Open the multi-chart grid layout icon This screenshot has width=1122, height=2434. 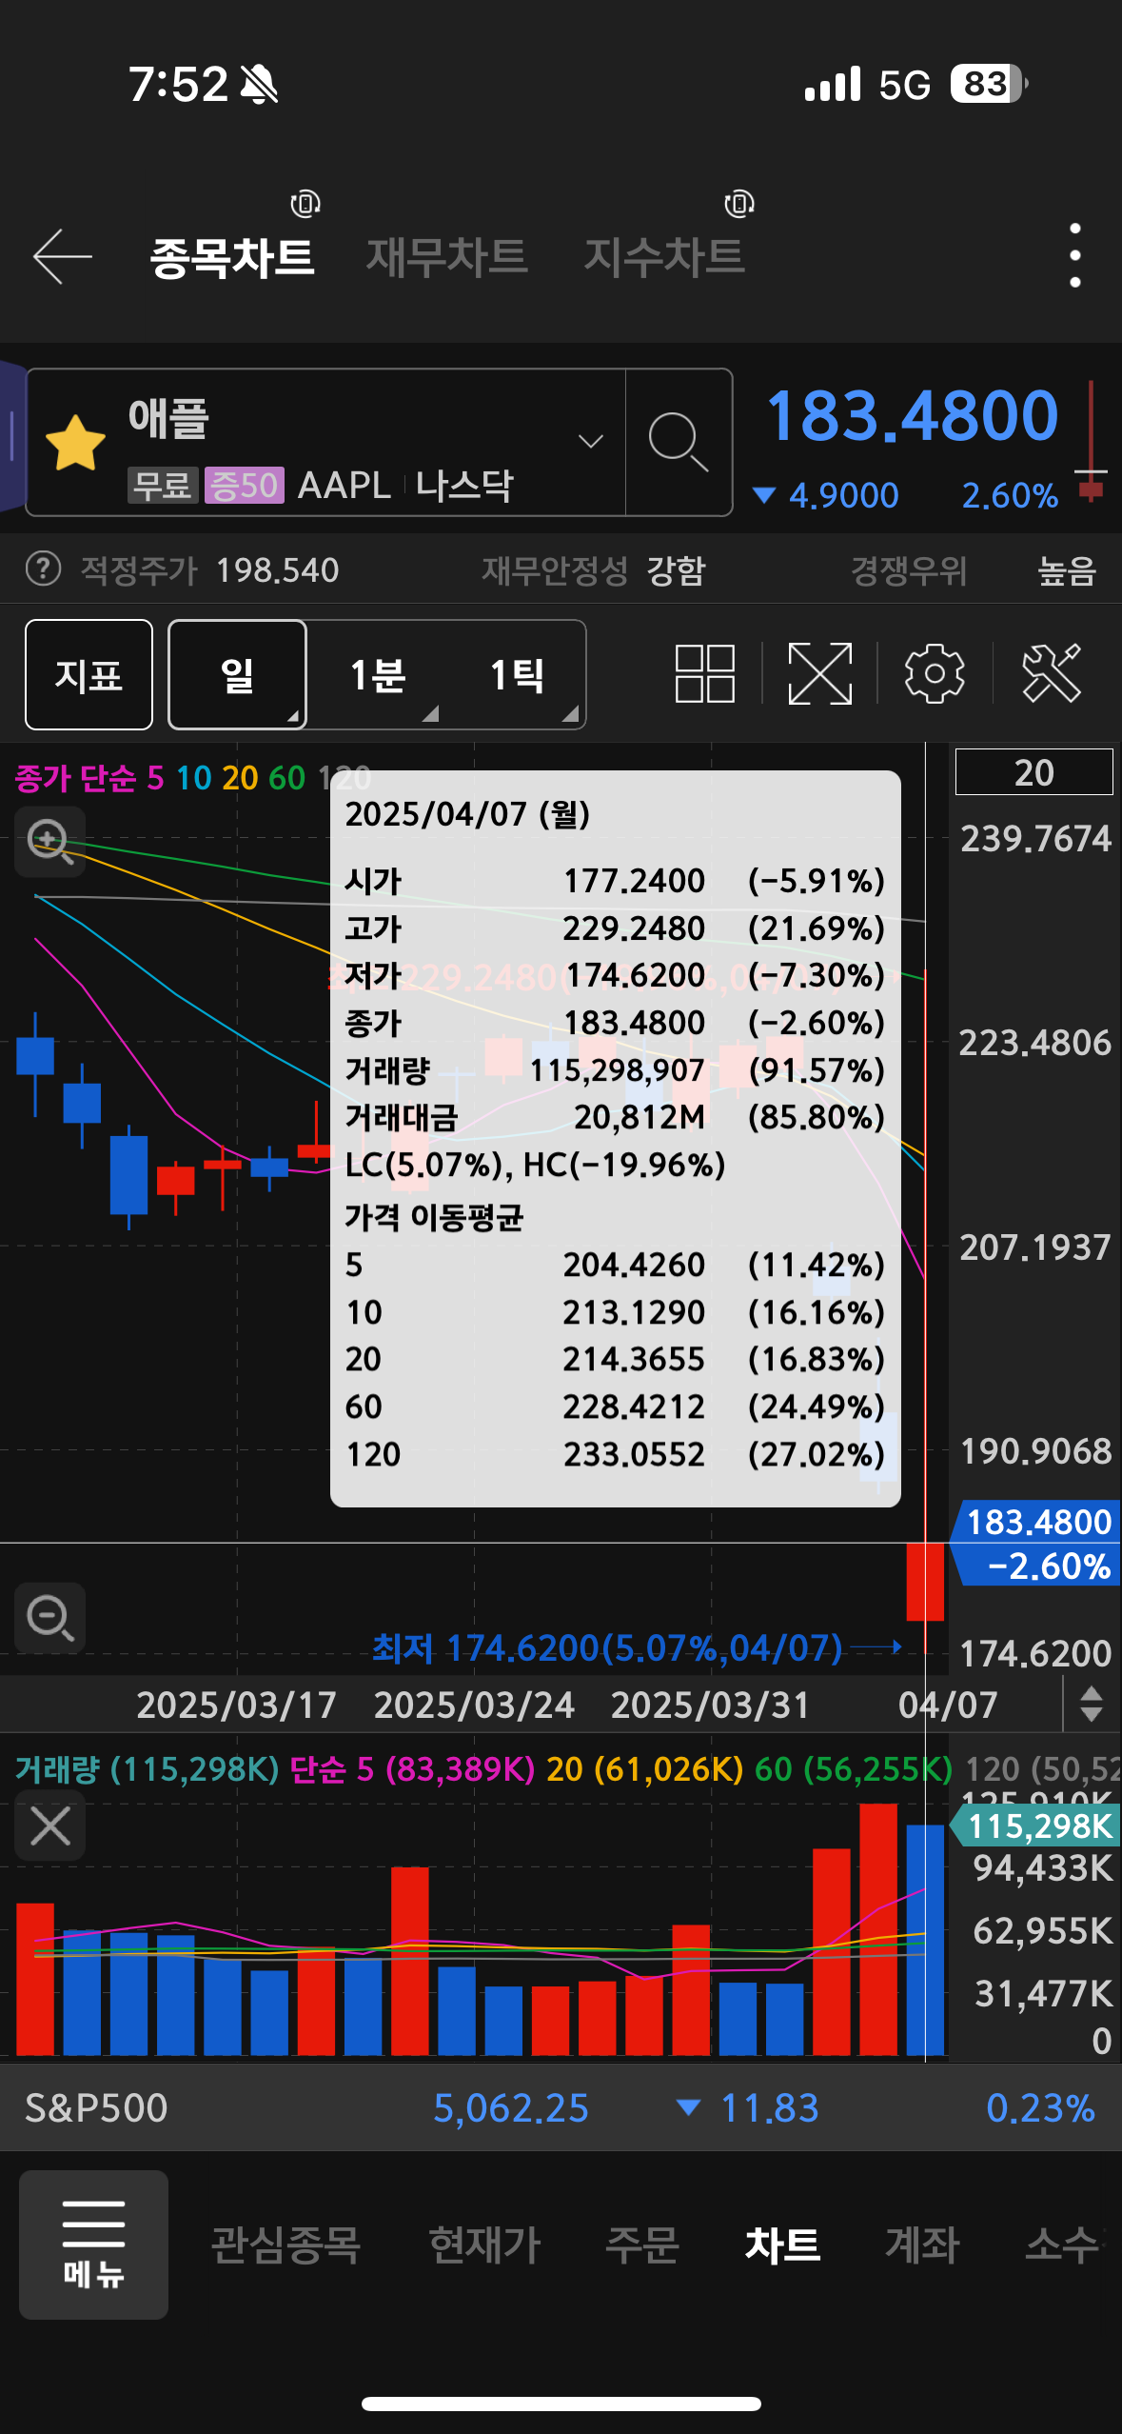pyautogui.click(x=705, y=673)
